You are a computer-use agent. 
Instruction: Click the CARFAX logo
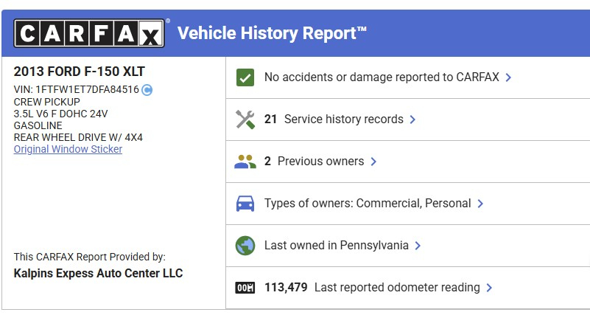click(x=89, y=34)
